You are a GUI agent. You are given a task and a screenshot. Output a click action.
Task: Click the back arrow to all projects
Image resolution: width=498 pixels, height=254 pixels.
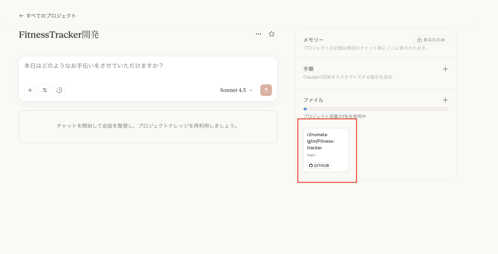pyautogui.click(x=21, y=16)
